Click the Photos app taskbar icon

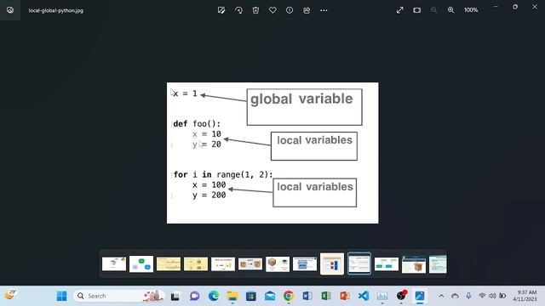(420, 296)
